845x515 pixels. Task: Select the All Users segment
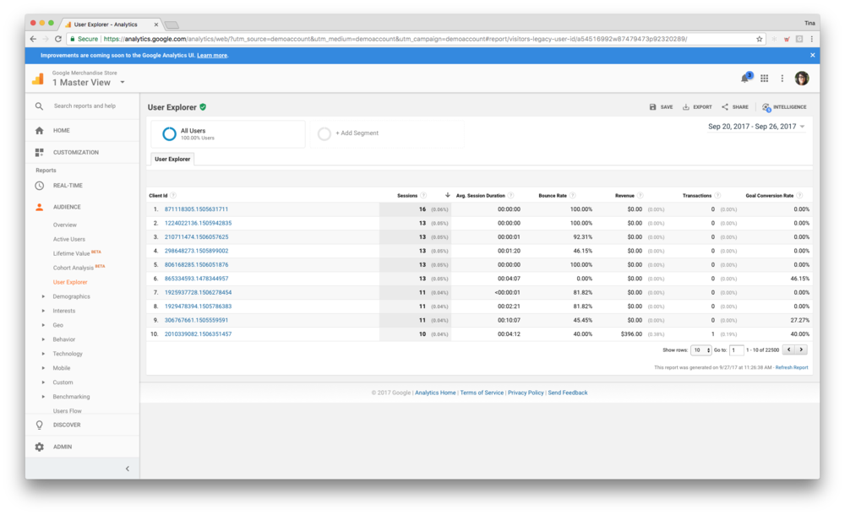(x=227, y=133)
